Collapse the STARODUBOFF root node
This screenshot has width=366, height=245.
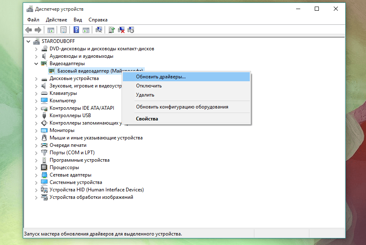(x=28, y=41)
